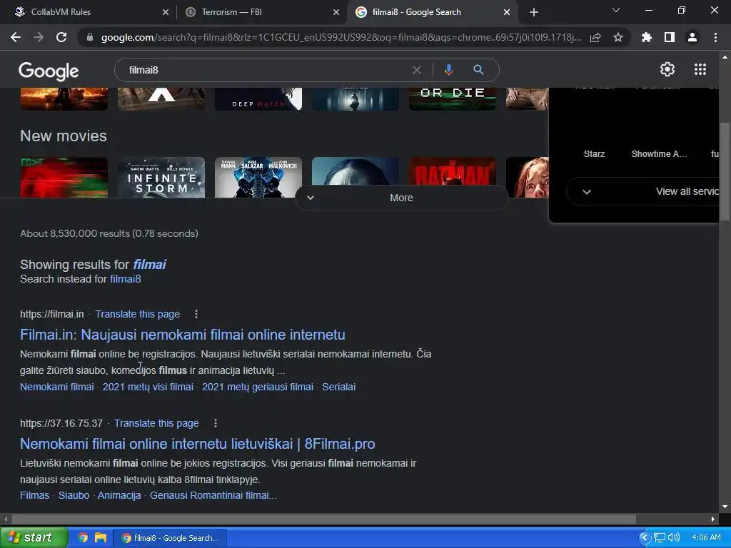731x548 pixels.
Task: Click the browser forward arrow
Action: pos(39,37)
